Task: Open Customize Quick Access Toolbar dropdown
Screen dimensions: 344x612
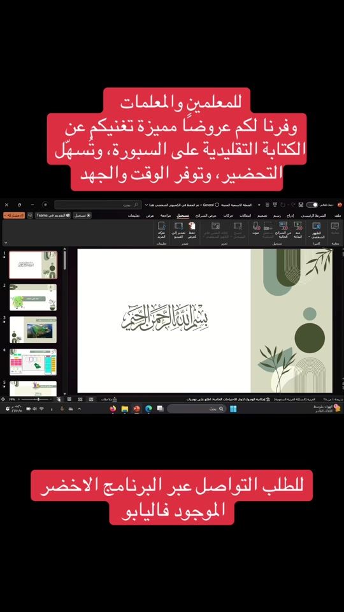Action: tap(259, 205)
